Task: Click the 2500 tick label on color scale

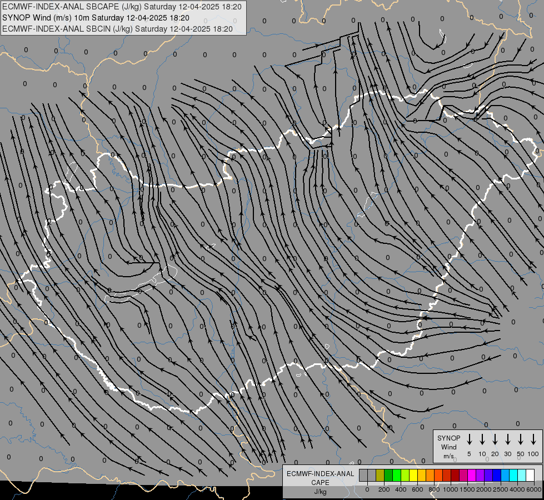Action: [501, 489]
